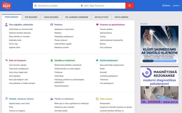Open the Dažādi pakalpojumi heading
Screen dimensions: 182x113
pyautogui.click(x=109, y=61)
